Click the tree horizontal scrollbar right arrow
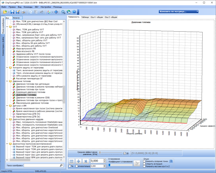216x173 pixels. tap(61, 160)
